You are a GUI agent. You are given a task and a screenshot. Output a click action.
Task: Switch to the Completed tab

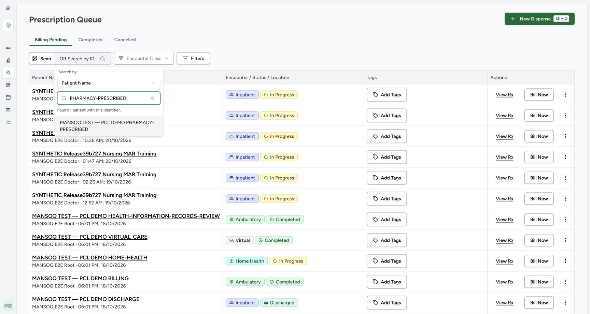(x=90, y=40)
